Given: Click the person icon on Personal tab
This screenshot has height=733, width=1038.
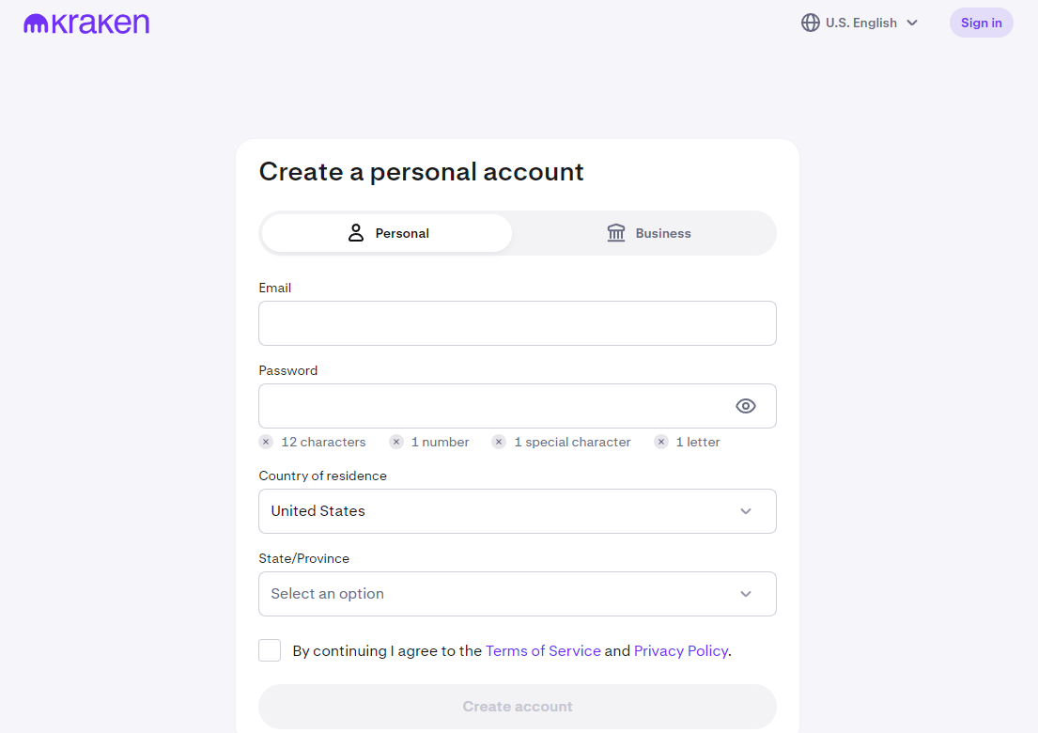Looking at the screenshot, I should pyautogui.click(x=356, y=233).
